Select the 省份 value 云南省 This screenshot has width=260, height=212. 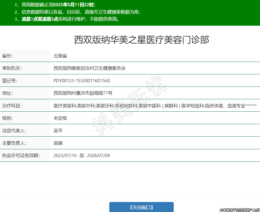[60, 56]
